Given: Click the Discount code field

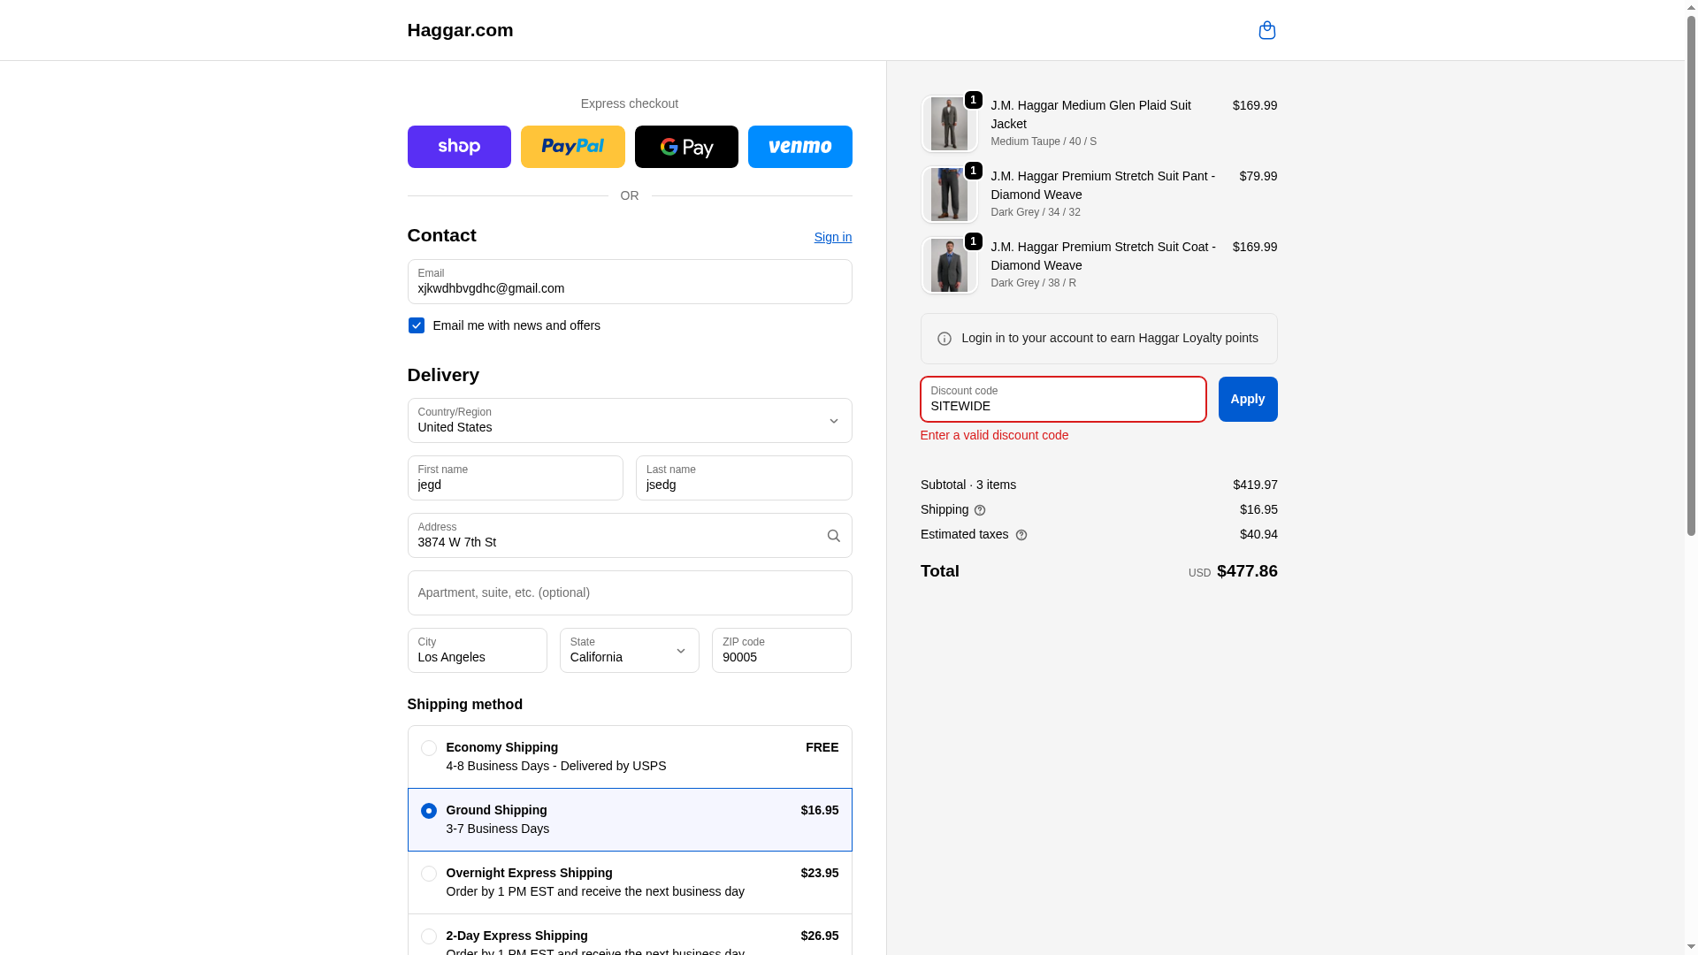Looking at the screenshot, I should pos(1063,400).
